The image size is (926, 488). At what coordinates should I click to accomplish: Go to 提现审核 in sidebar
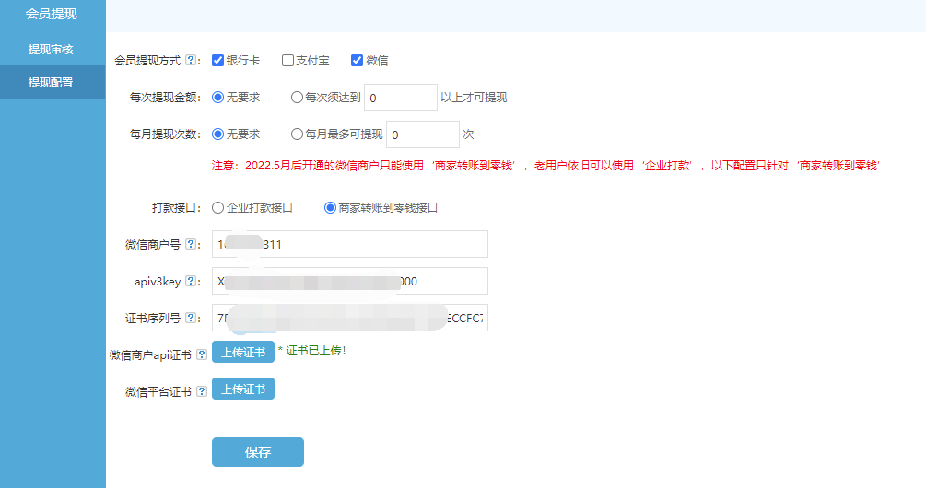[x=52, y=50]
